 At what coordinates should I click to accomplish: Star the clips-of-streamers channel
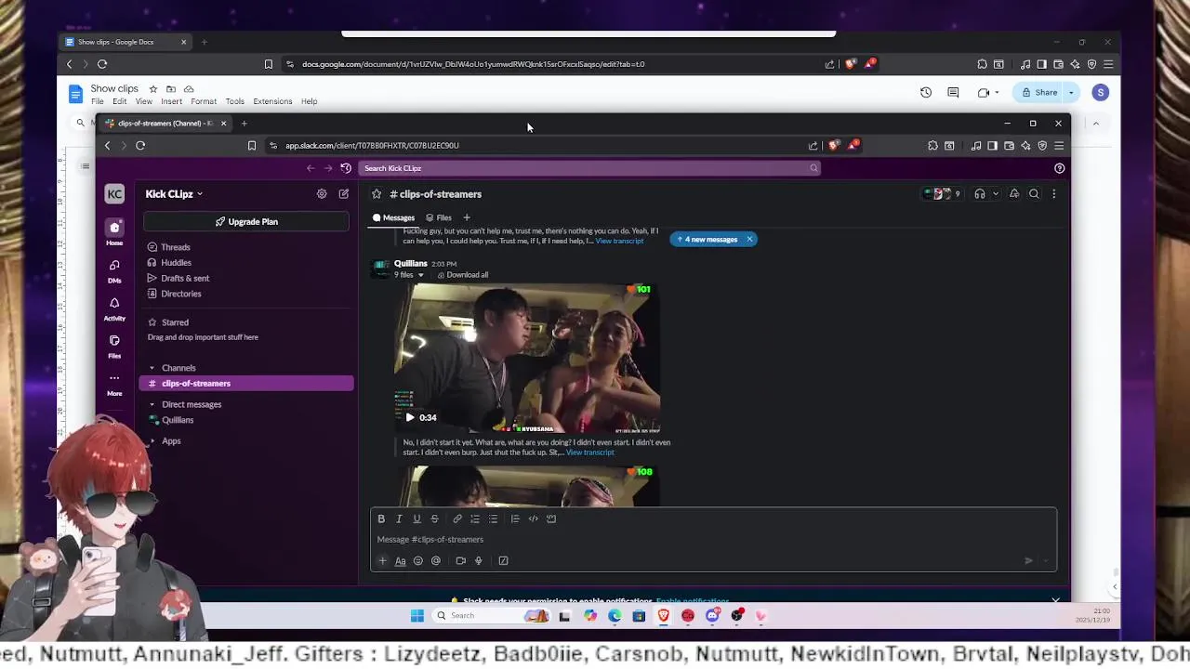coord(377,194)
